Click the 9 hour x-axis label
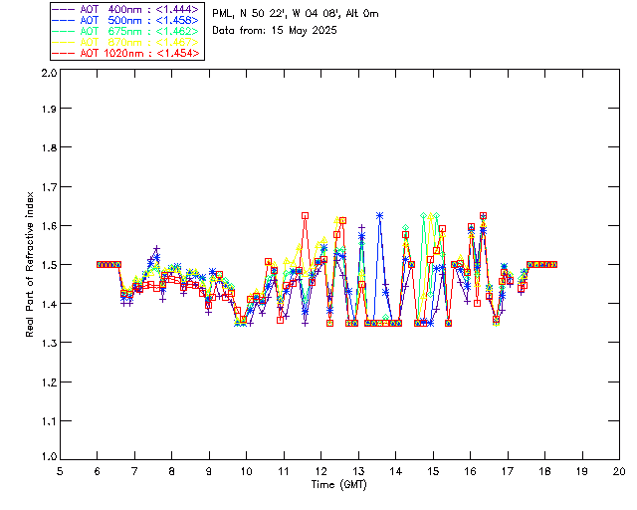 (x=209, y=471)
